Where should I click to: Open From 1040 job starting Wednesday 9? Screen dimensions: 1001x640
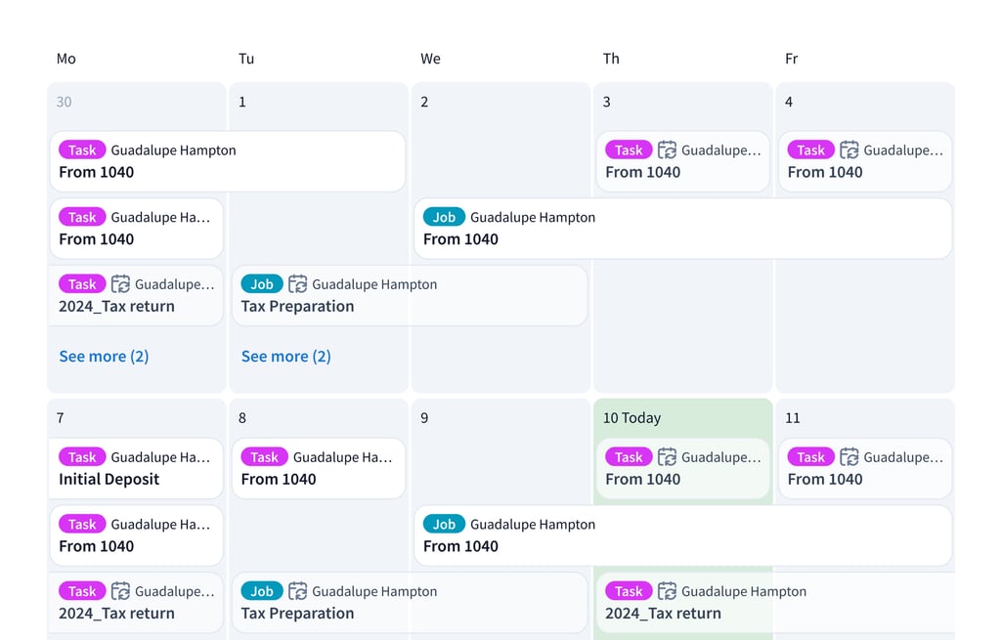coord(682,535)
